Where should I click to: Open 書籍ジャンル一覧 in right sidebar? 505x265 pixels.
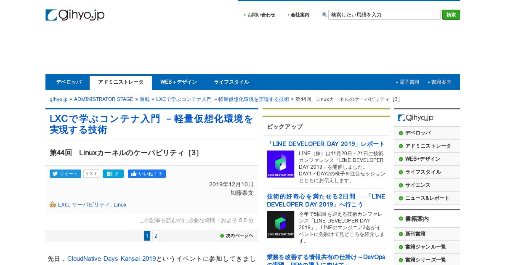[x=427, y=247]
